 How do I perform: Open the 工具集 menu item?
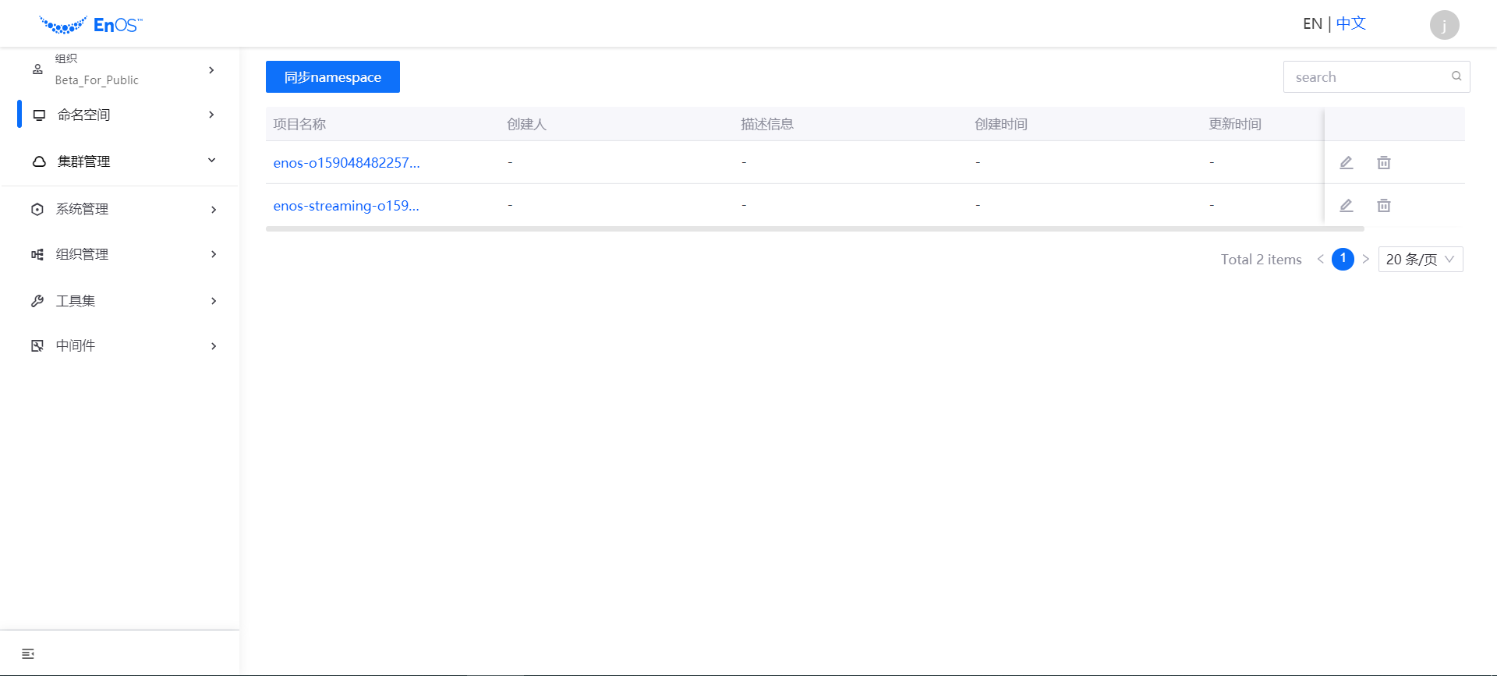click(120, 301)
